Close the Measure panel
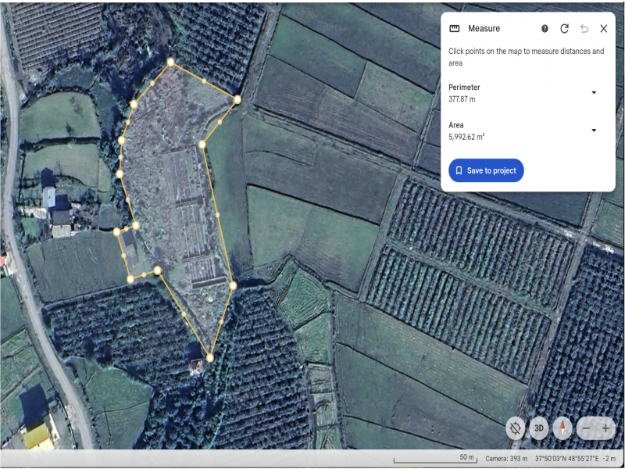 tap(603, 29)
